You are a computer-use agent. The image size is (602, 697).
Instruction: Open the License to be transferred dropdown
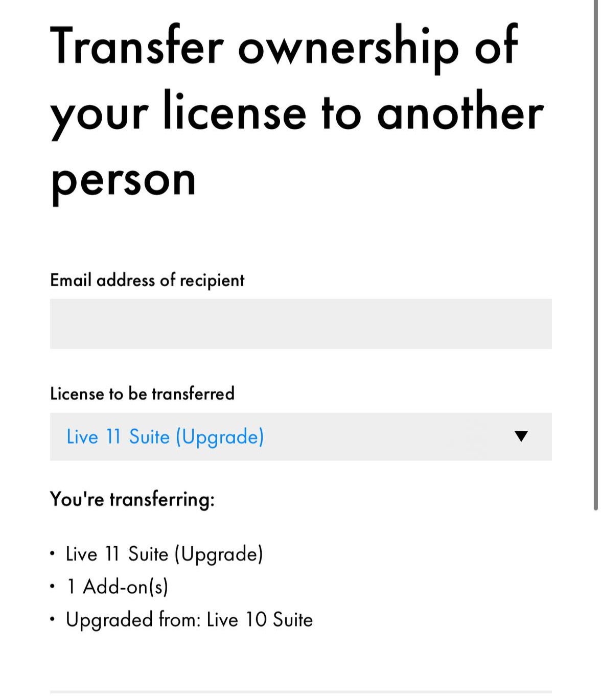point(300,436)
